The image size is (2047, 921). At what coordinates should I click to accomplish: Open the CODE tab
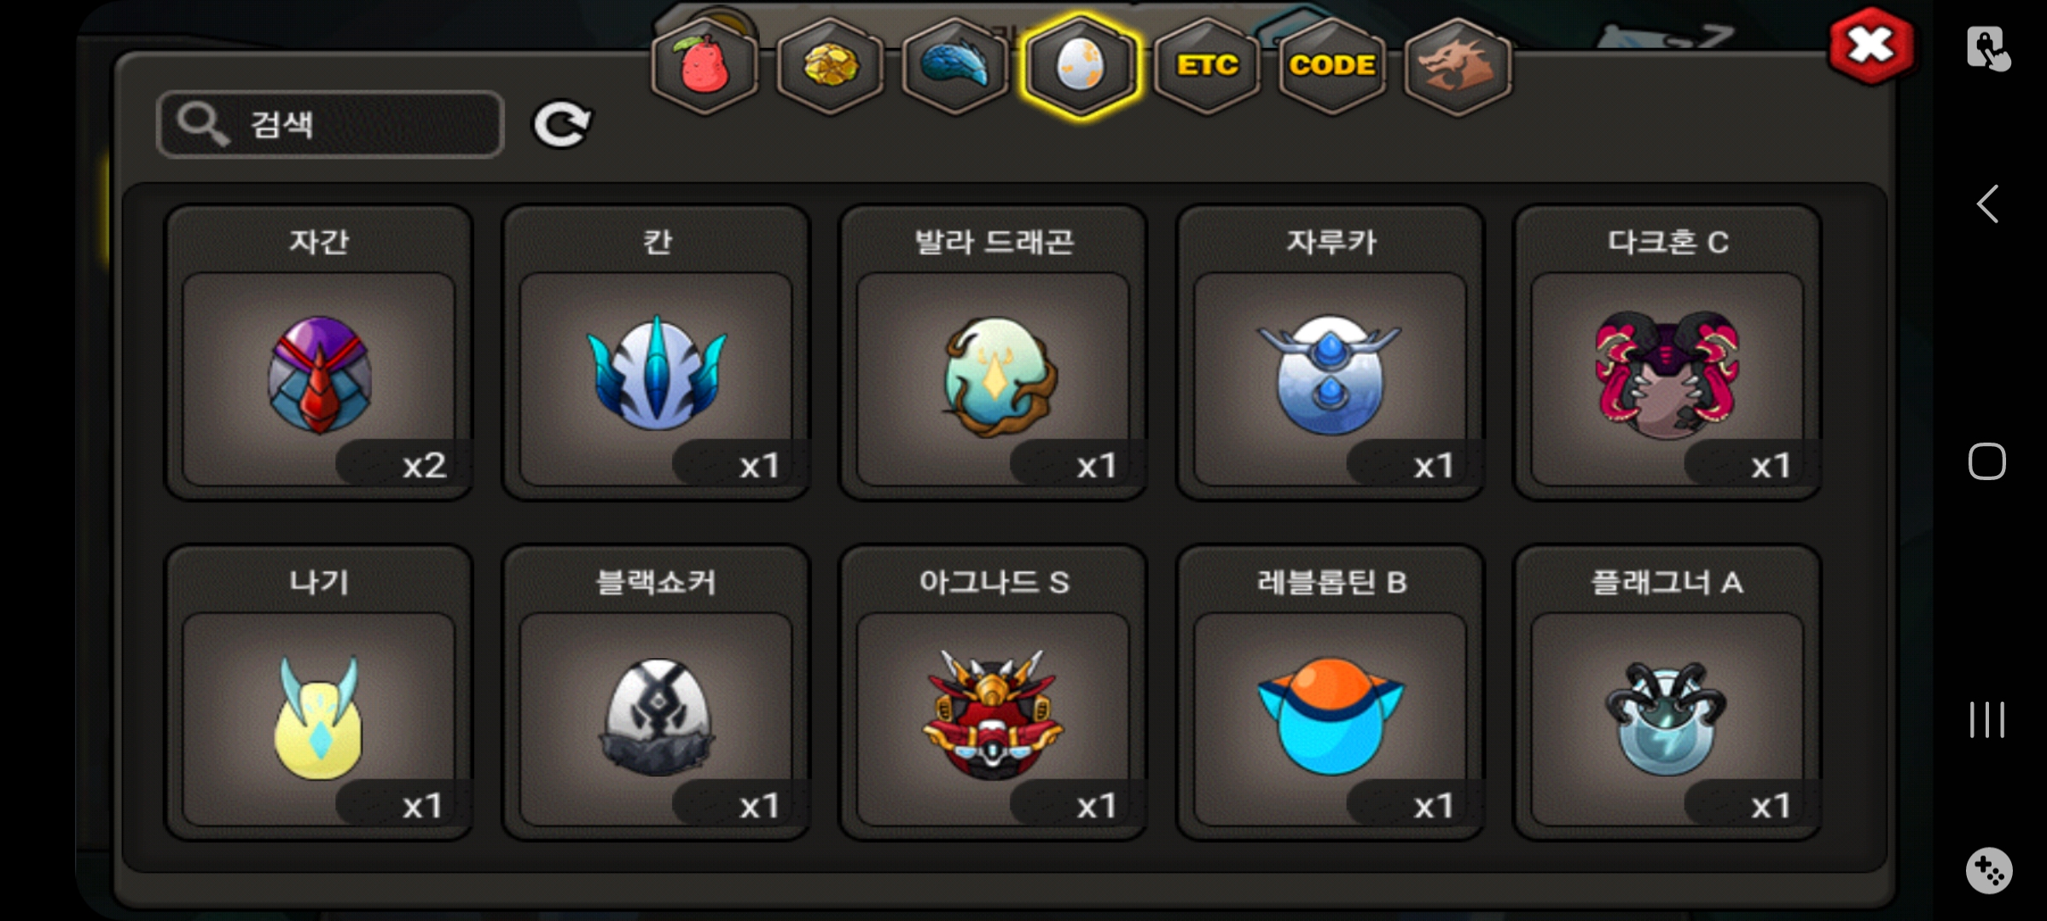click(1332, 66)
